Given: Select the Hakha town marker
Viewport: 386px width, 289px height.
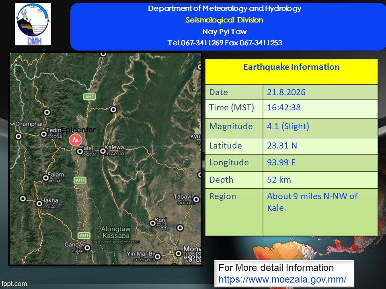Looking at the screenshot, I should point(39,204).
